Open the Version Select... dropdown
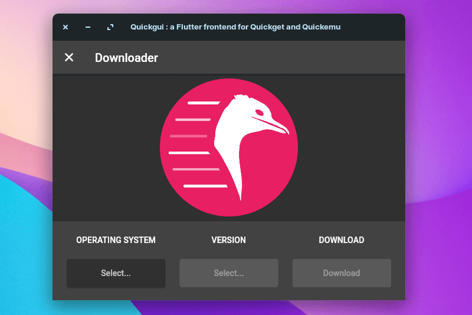The height and width of the screenshot is (315, 472). point(228,273)
